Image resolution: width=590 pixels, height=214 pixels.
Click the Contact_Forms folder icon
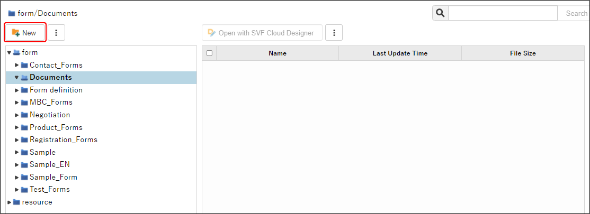pos(24,66)
